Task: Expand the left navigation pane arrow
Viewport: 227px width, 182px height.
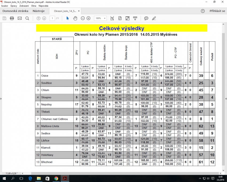Action: (x=1, y=99)
